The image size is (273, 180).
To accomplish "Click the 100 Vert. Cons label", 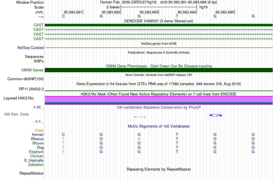I will [16, 114].
